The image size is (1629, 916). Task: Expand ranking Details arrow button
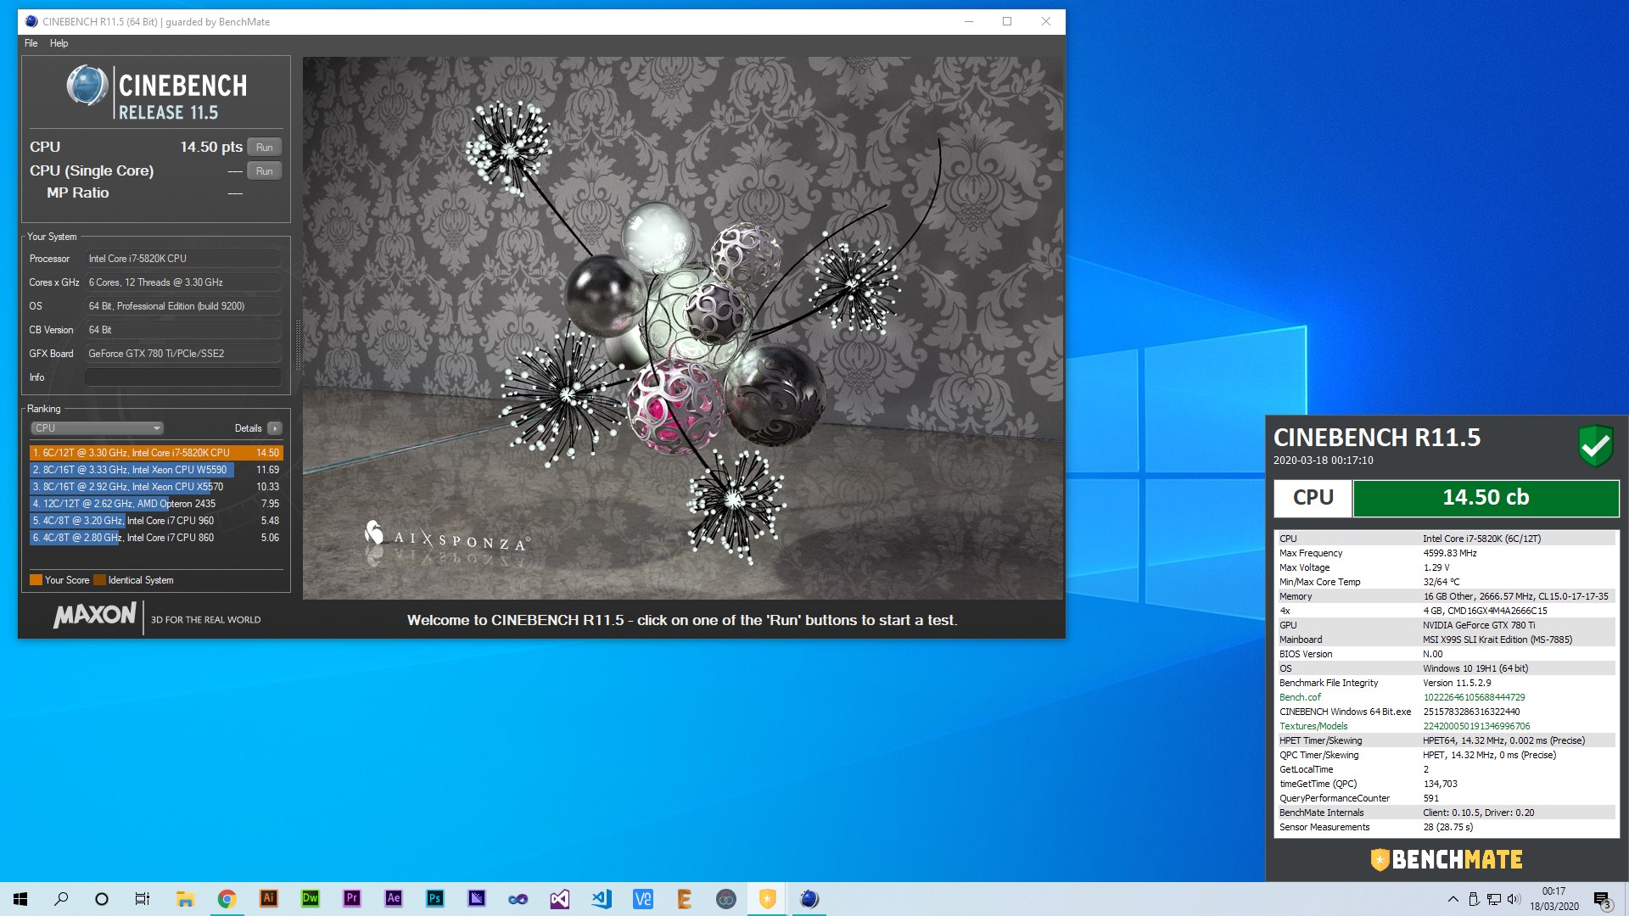point(274,428)
